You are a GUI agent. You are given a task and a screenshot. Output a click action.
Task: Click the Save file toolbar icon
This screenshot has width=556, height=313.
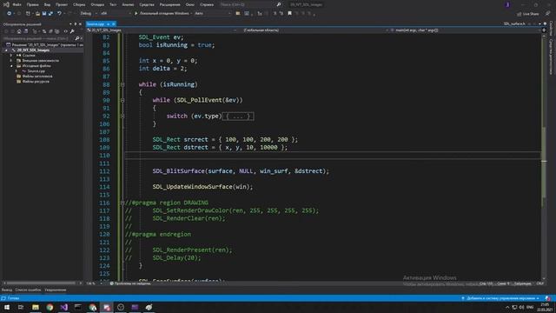click(44, 14)
